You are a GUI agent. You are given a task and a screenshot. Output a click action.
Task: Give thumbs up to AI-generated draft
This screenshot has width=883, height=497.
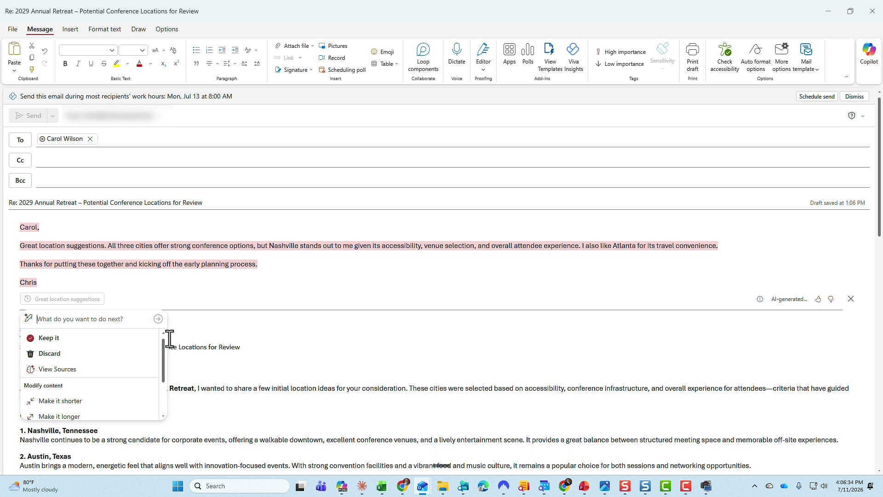click(x=818, y=299)
